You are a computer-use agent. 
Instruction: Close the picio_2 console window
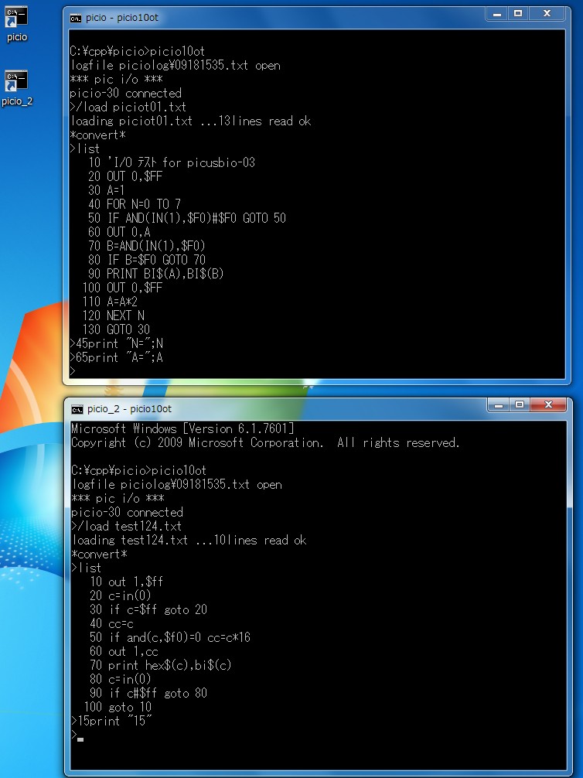click(x=548, y=405)
